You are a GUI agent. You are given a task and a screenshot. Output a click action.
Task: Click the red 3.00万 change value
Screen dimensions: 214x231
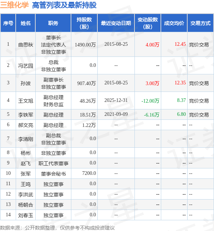tap(152, 83)
